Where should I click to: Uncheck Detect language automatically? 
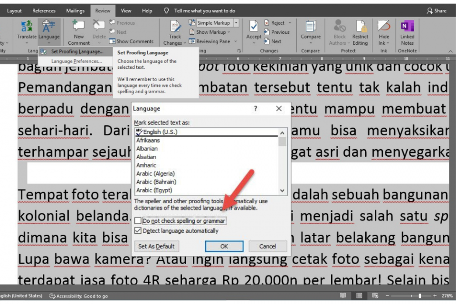coord(138,231)
